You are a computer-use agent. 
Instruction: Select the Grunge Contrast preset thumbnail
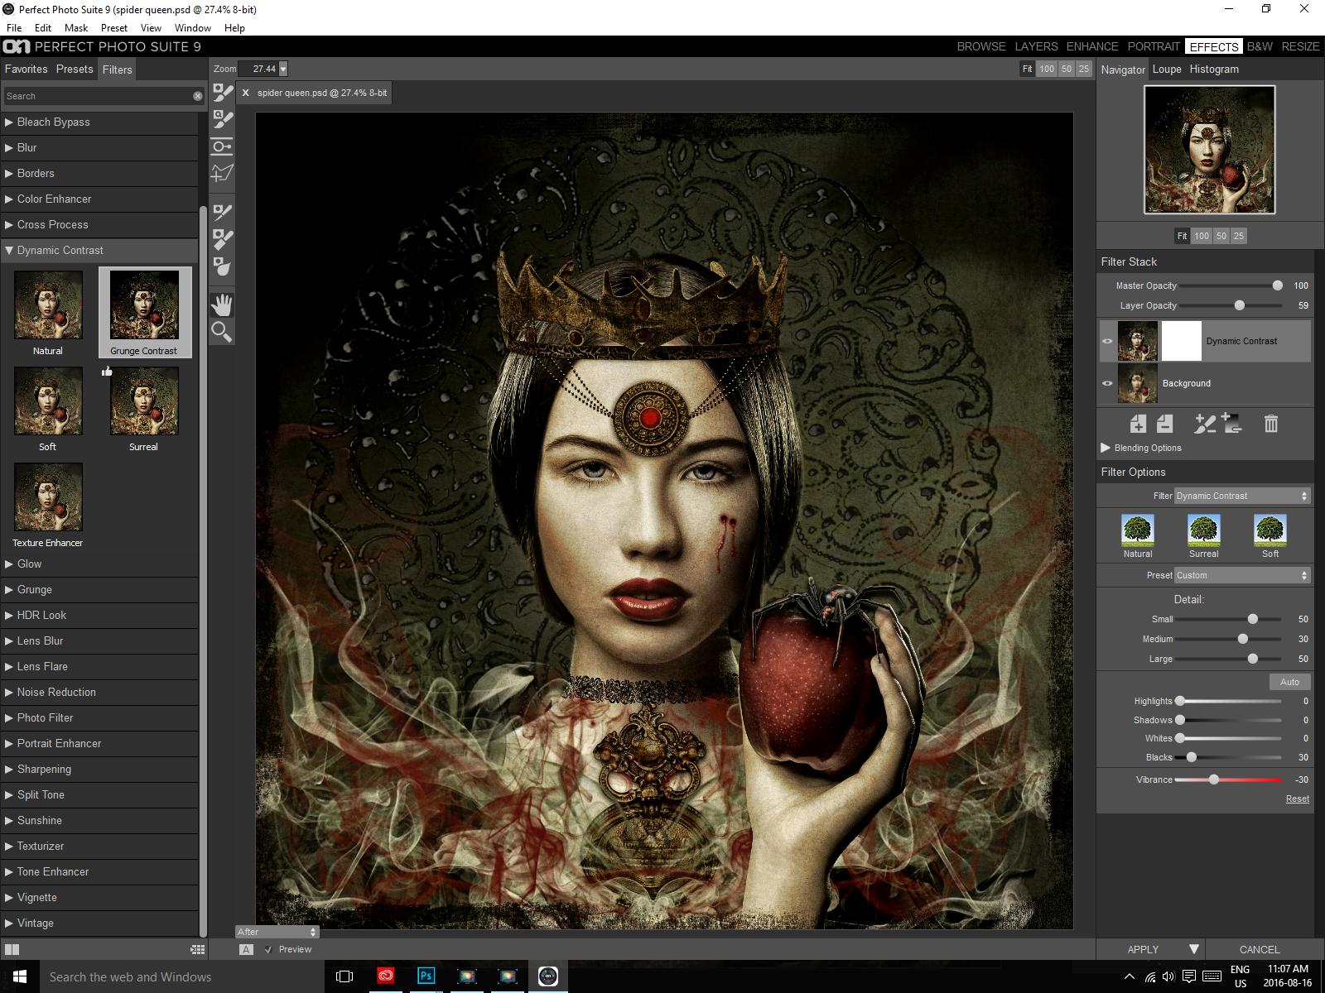[x=143, y=305]
